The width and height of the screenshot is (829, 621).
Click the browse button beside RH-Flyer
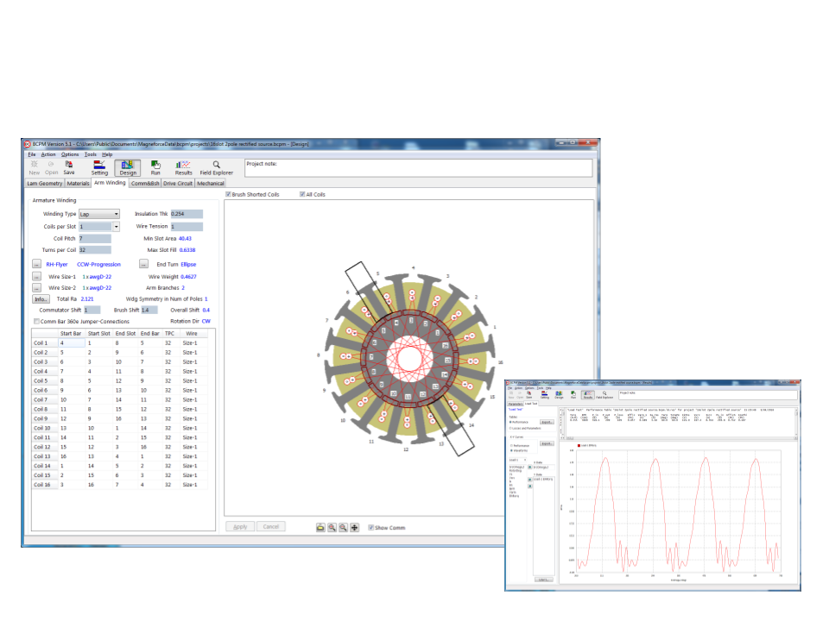point(36,264)
